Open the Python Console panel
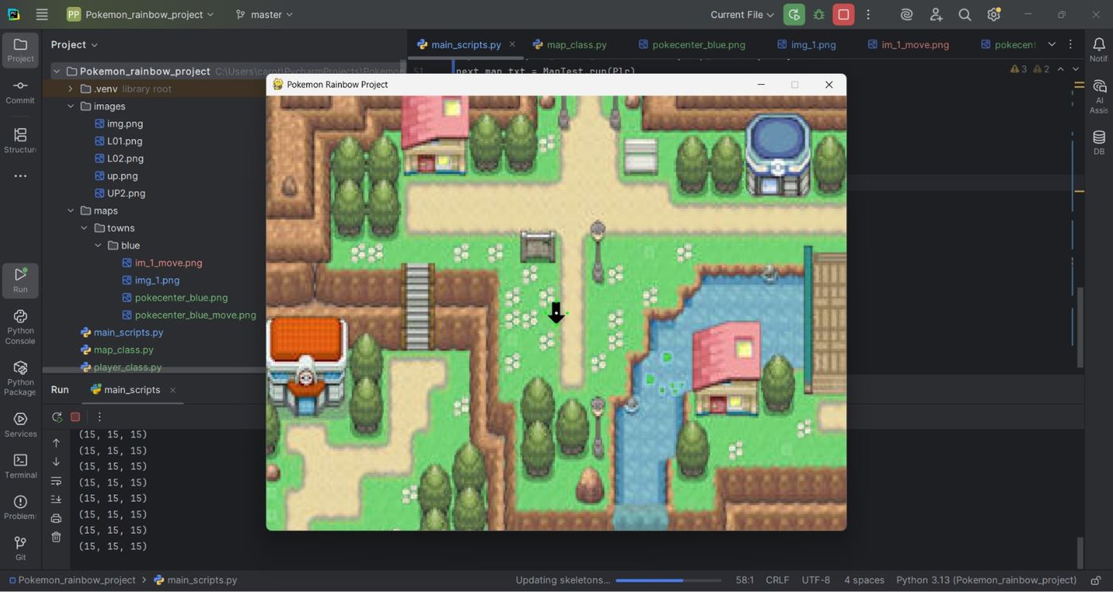The height and width of the screenshot is (592, 1113). point(20,327)
